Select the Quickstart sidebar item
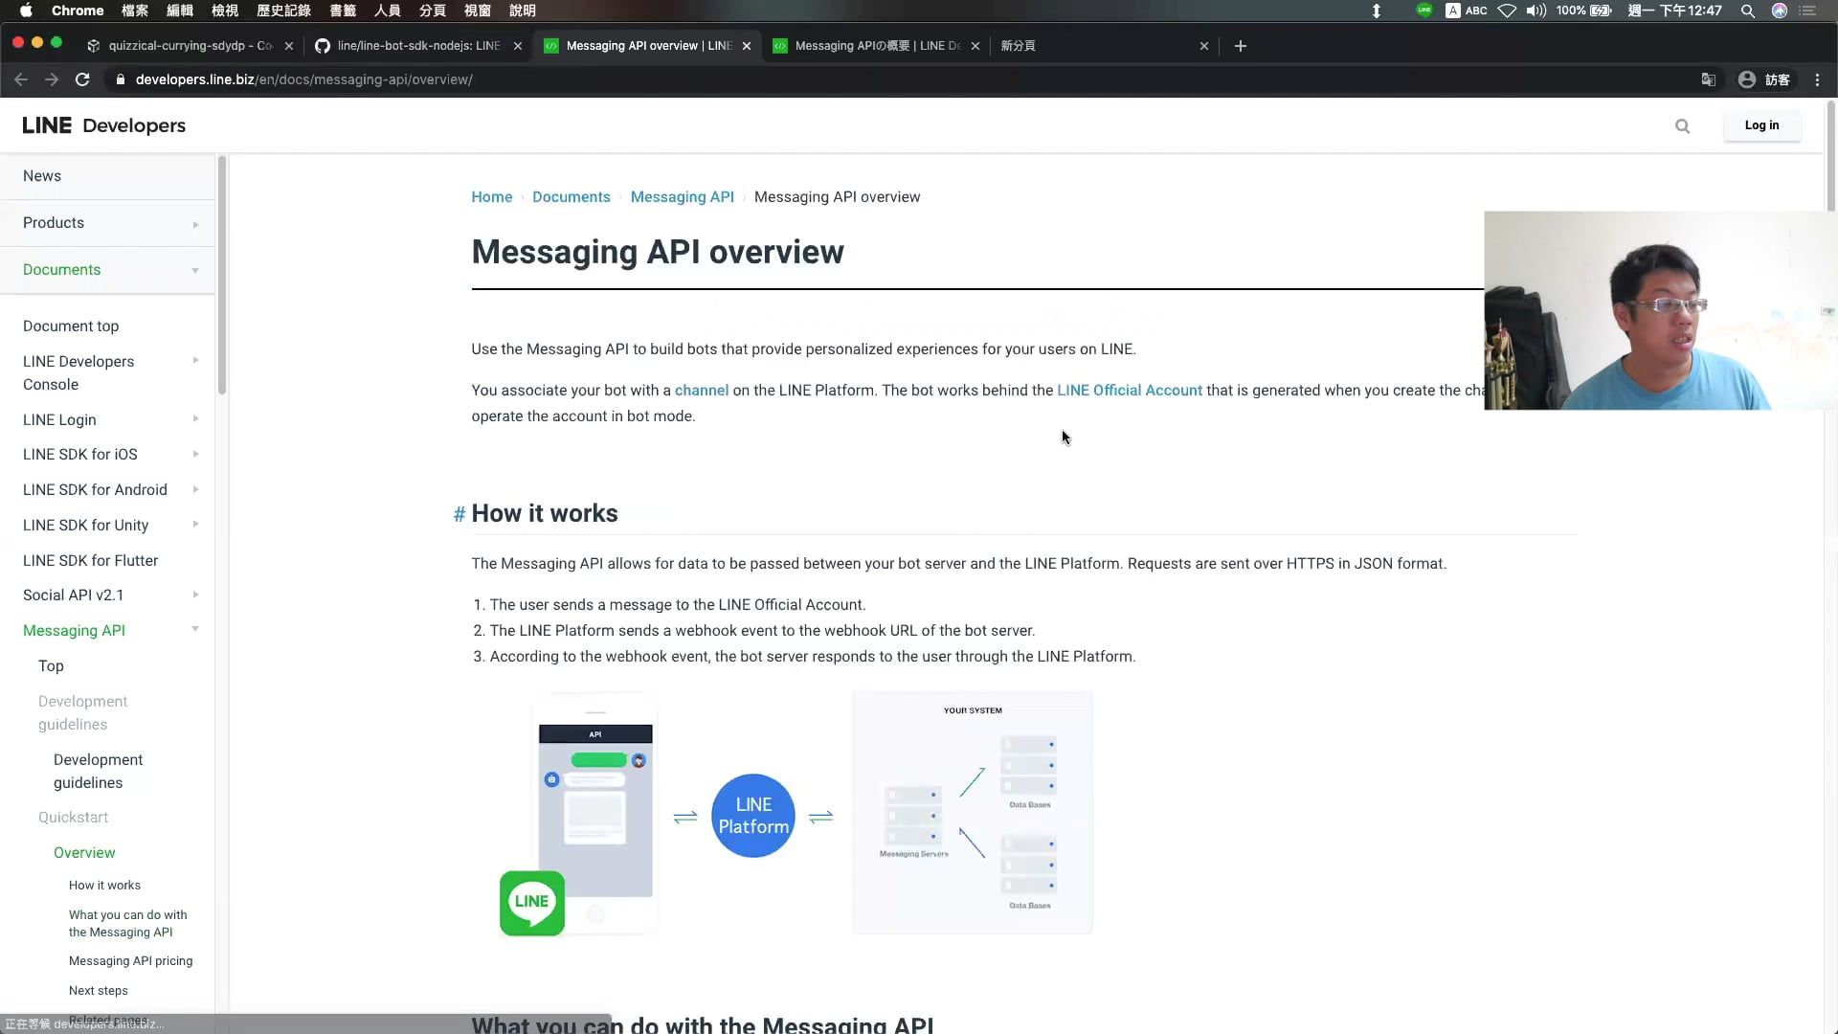Viewport: 1838px width, 1034px height. [73, 817]
